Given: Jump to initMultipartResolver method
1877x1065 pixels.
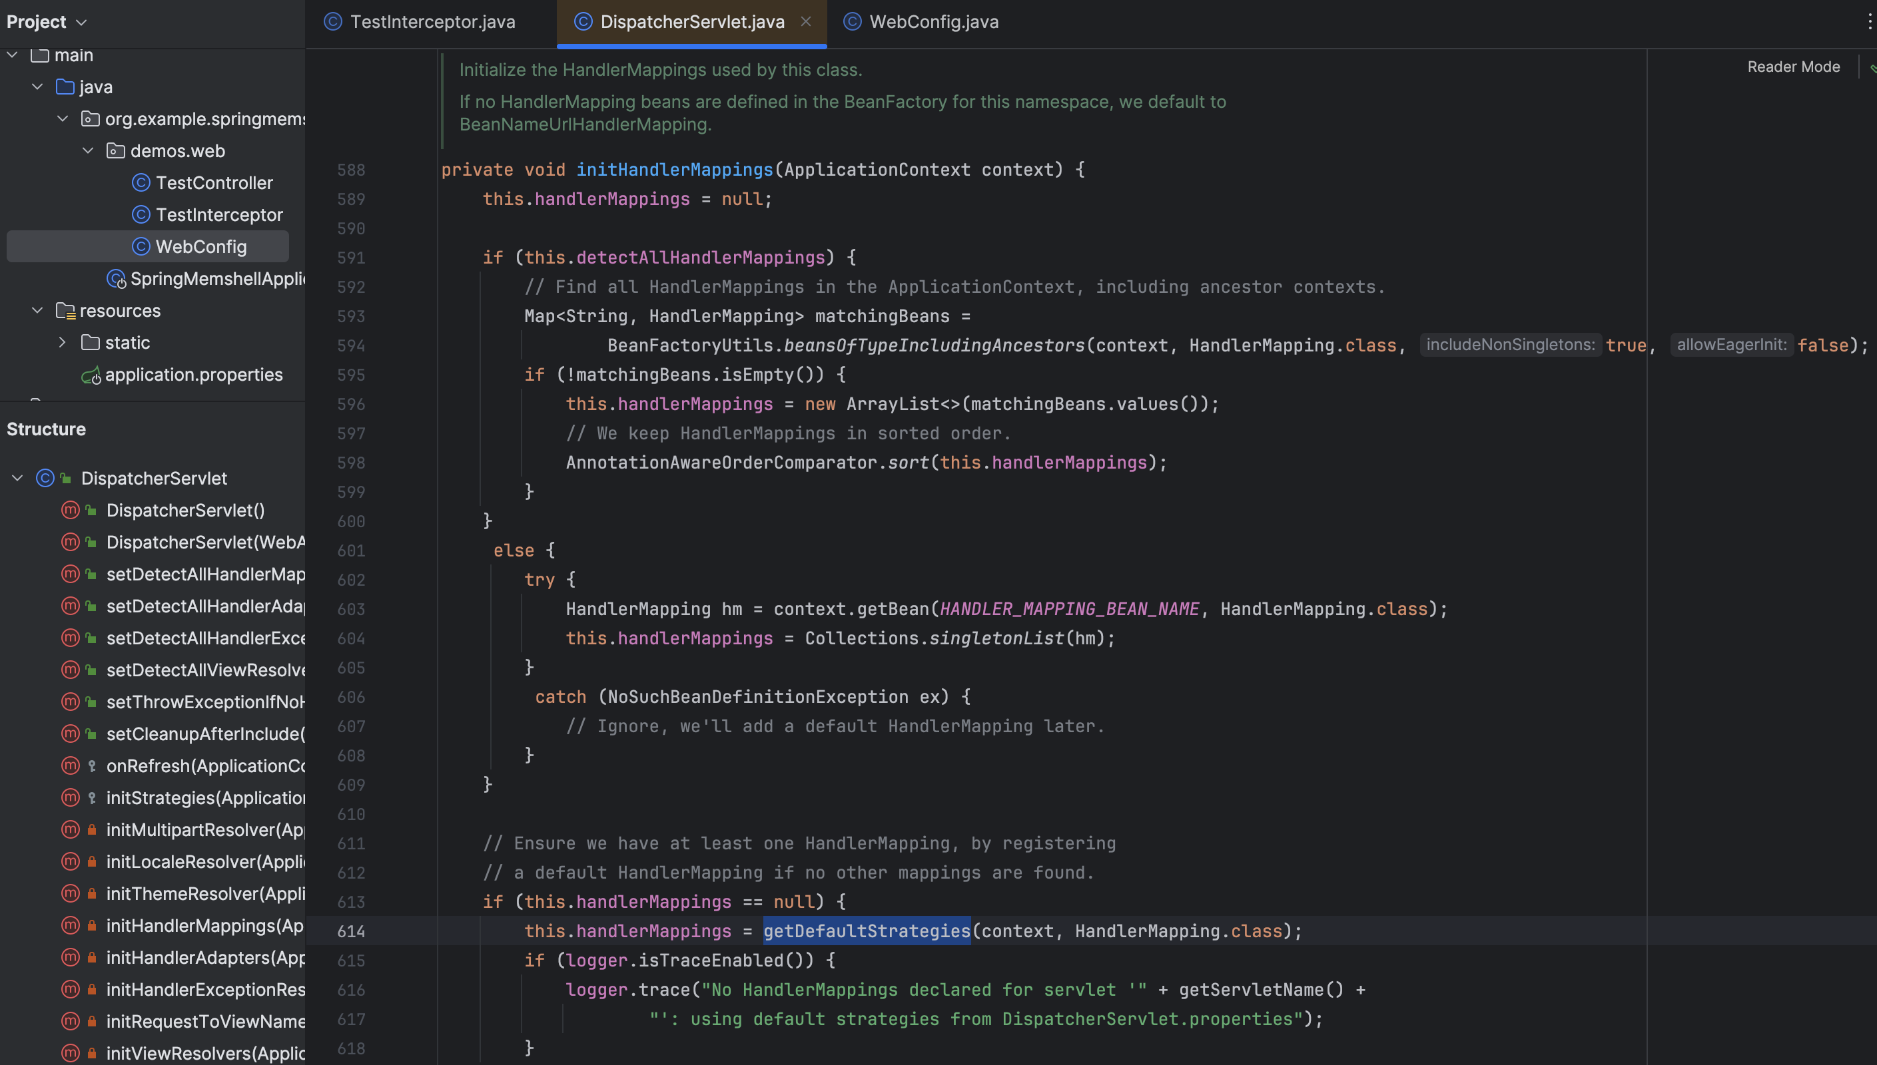Looking at the screenshot, I should (x=206, y=829).
